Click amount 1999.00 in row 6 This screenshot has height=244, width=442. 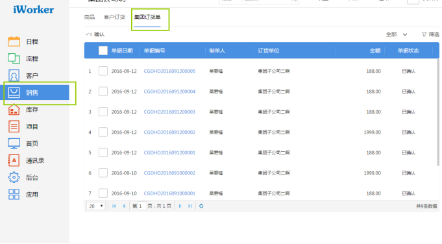(x=372, y=173)
